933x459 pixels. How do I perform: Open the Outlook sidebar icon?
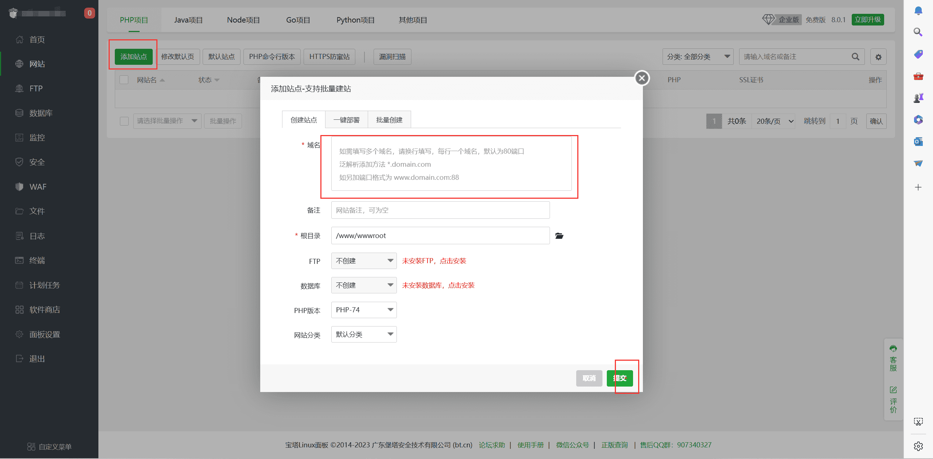point(918,142)
